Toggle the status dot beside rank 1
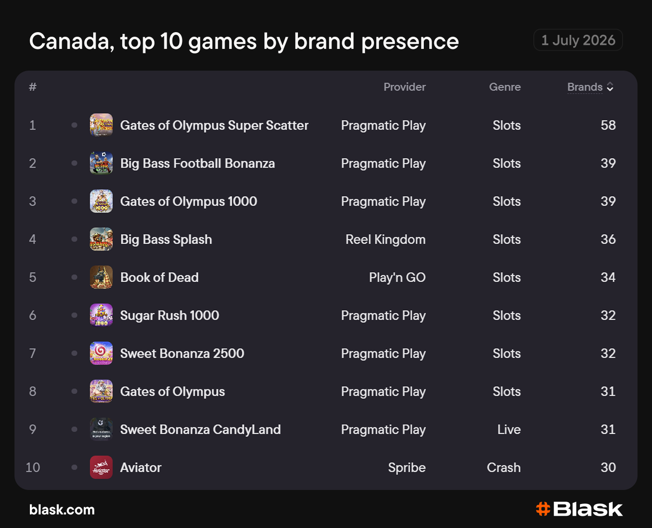Screen dimensions: 652x528 coord(74,125)
